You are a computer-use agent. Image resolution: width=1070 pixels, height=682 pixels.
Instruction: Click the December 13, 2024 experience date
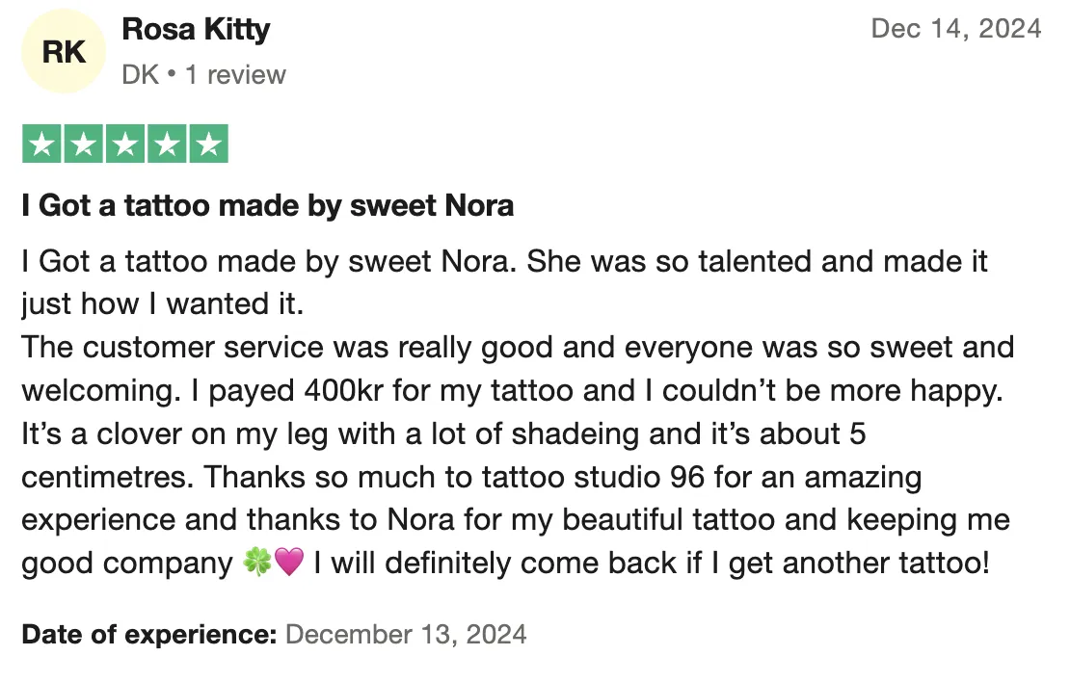tap(406, 634)
